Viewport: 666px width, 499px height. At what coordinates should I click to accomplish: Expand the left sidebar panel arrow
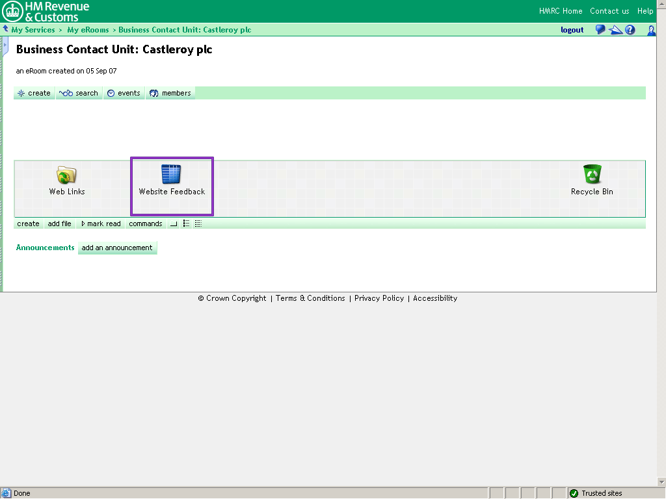[5, 45]
